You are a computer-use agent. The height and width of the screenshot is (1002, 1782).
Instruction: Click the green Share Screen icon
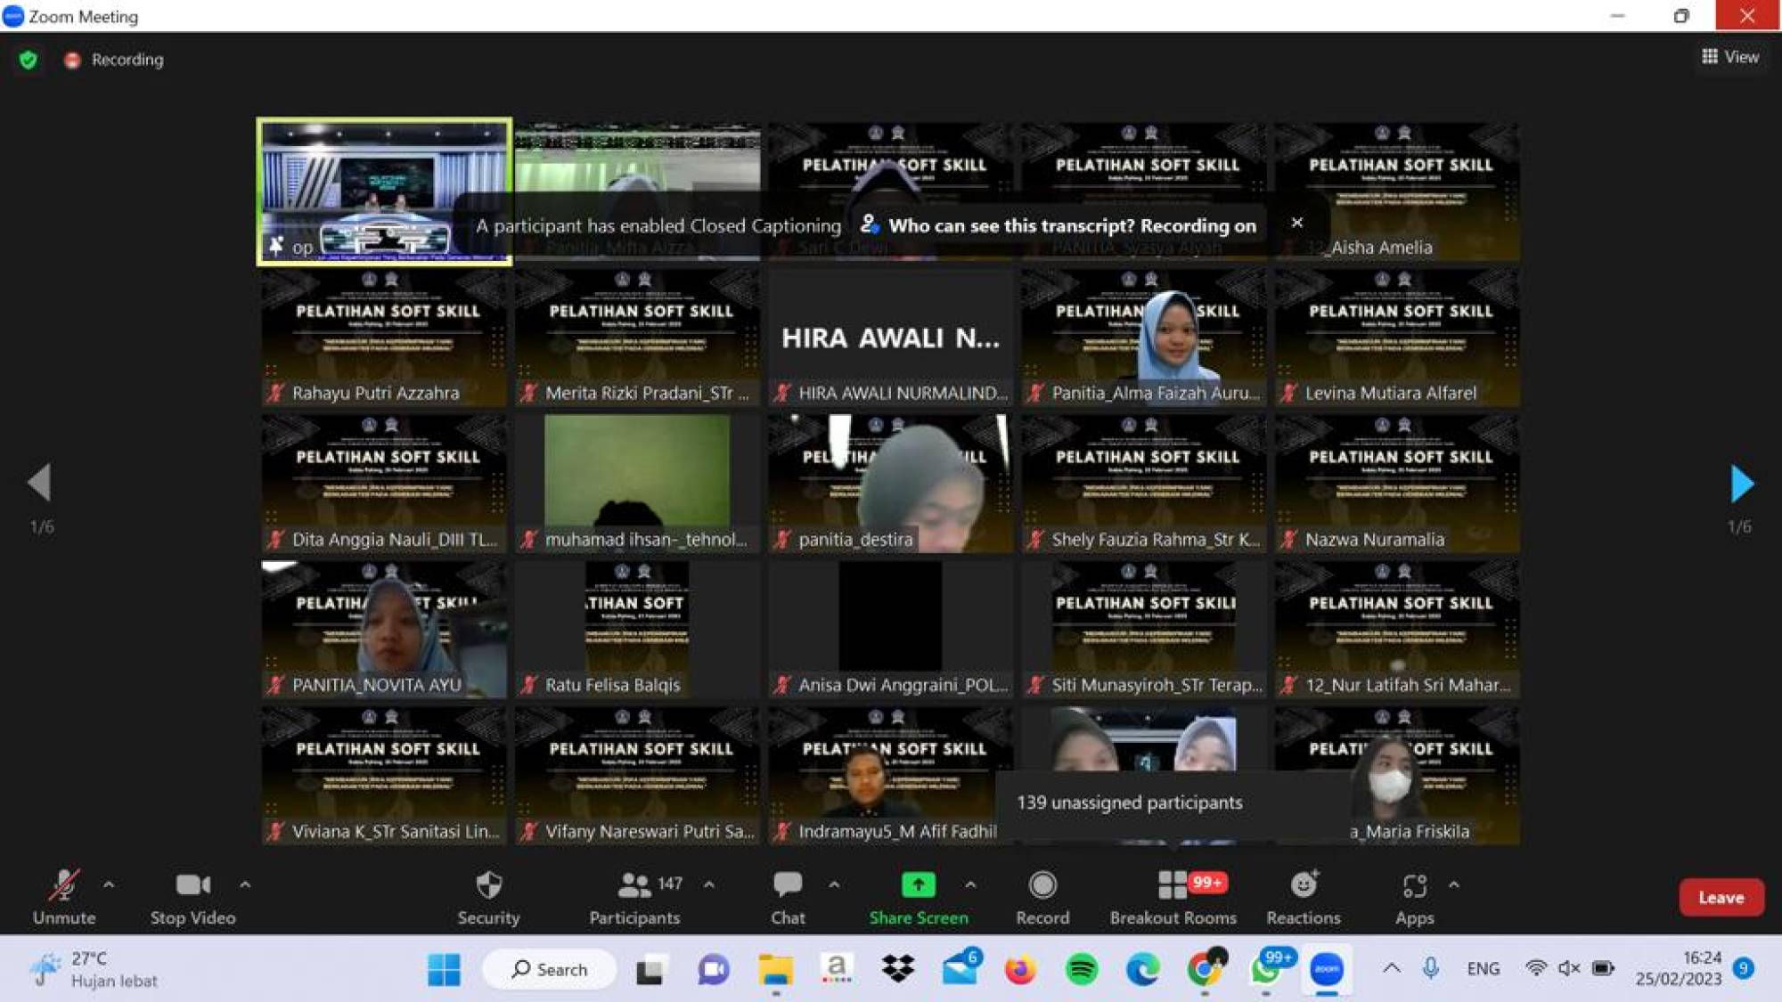tap(918, 885)
